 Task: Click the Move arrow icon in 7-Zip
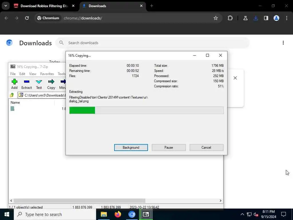click(x=63, y=82)
